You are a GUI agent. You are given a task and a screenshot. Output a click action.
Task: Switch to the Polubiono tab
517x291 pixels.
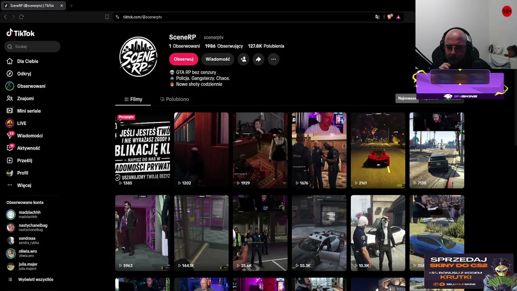click(x=174, y=99)
